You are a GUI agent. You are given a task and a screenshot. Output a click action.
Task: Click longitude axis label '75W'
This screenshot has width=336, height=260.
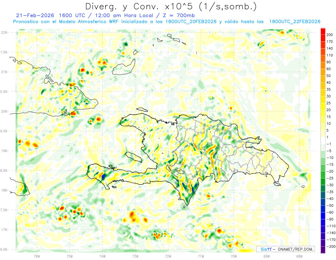point(70,256)
